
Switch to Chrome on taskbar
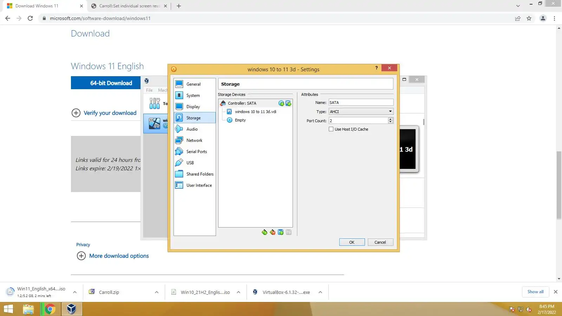click(x=50, y=309)
